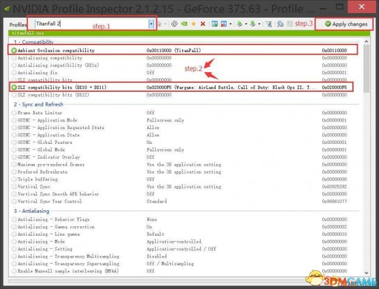Select 'GSYNC - Indicator Overlay' row

pyautogui.click(x=185, y=157)
